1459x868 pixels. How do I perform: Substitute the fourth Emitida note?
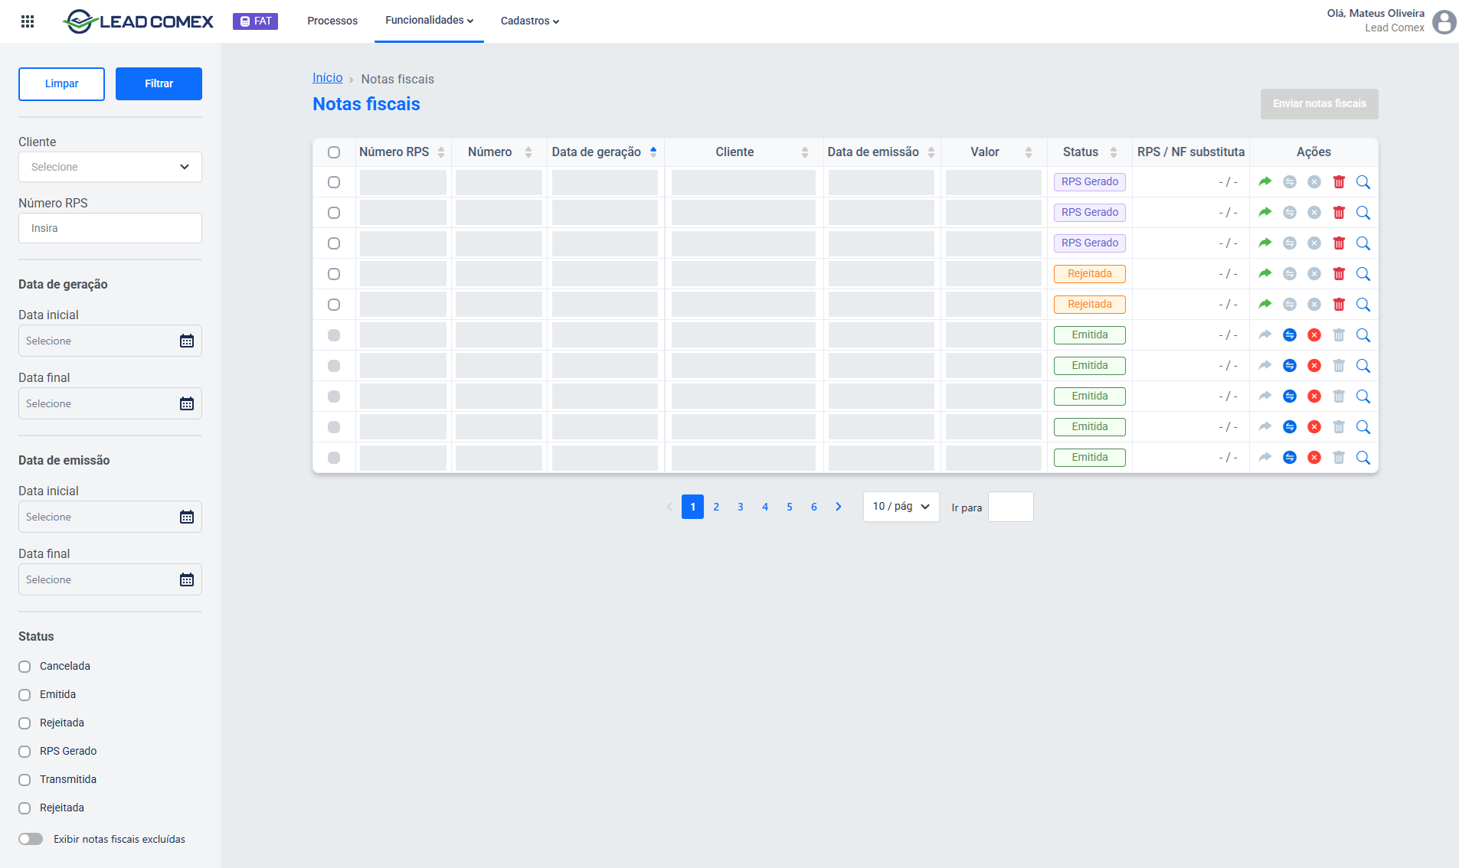[x=1290, y=427]
